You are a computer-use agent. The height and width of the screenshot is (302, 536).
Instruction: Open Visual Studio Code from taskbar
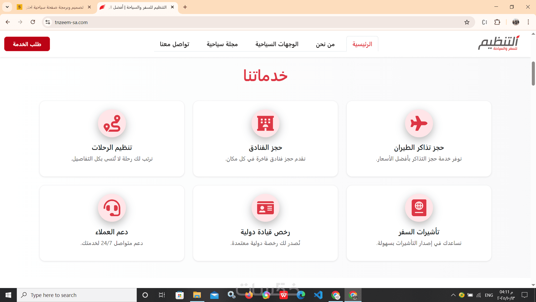(318, 295)
